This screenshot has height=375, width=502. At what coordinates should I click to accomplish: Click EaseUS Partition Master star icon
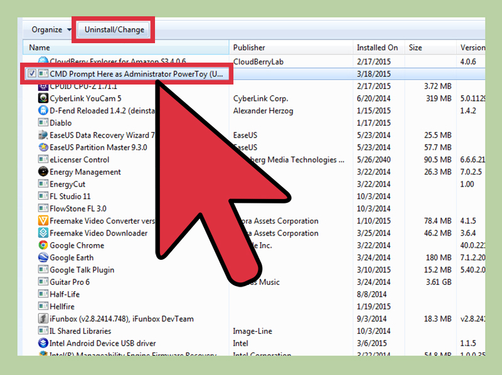tap(43, 147)
